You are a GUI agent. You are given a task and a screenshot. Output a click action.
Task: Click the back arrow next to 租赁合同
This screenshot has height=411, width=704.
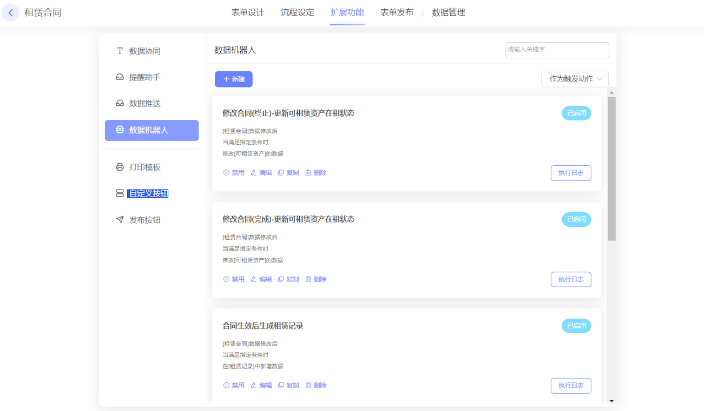point(11,12)
